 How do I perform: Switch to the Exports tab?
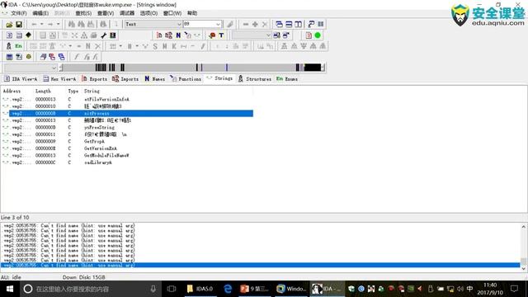click(95, 79)
